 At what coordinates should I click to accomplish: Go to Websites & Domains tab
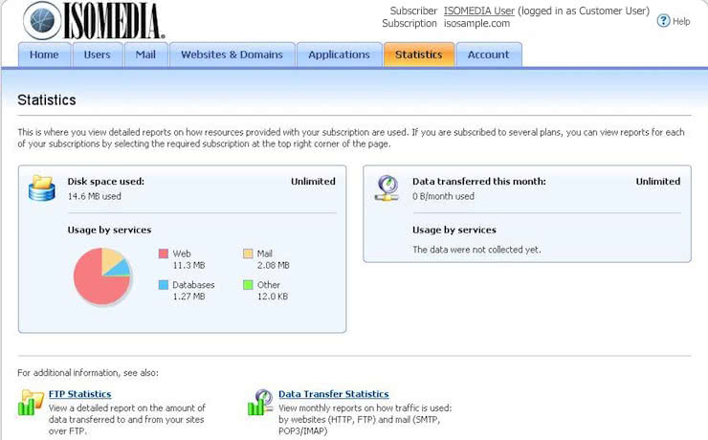(x=232, y=55)
